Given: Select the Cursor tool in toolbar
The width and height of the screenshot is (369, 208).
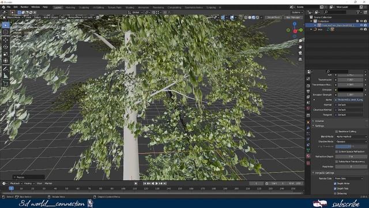Looking at the screenshot, I should pos(6,32).
